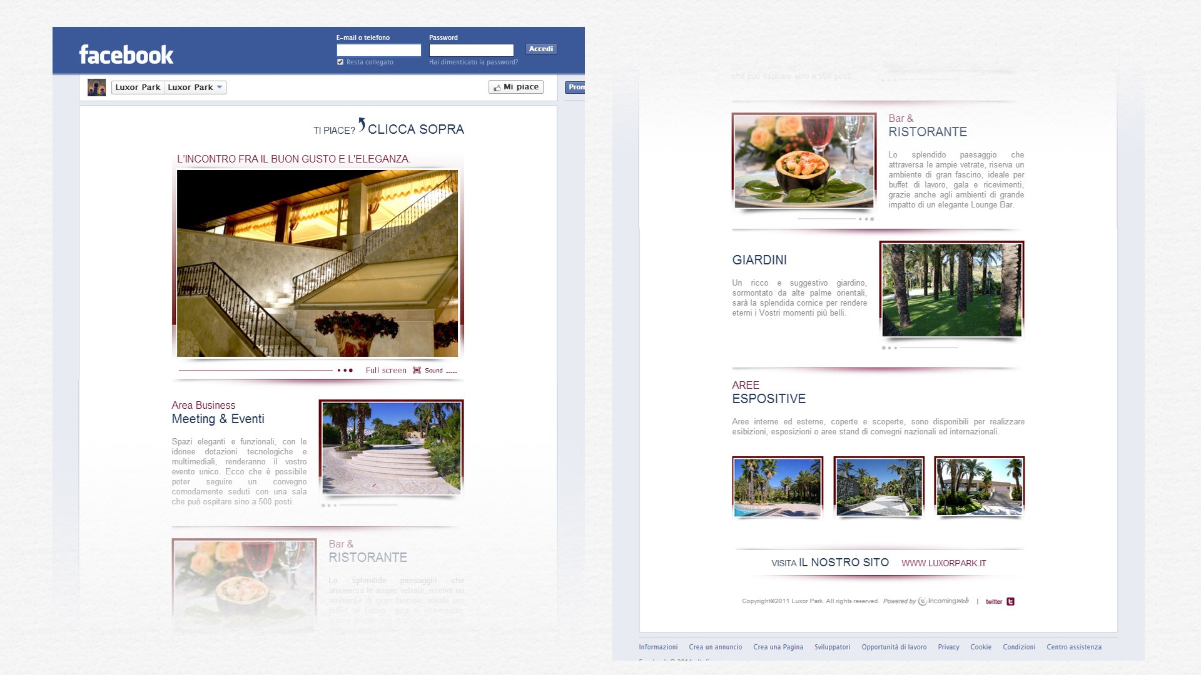Focus the Password input field
This screenshot has height=675, width=1201.
pyautogui.click(x=471, y=50)
